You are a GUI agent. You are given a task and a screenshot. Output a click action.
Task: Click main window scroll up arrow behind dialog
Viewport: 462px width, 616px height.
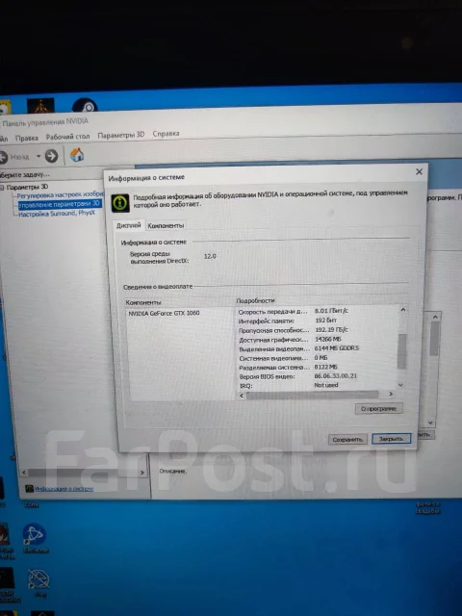coord(435,317)
